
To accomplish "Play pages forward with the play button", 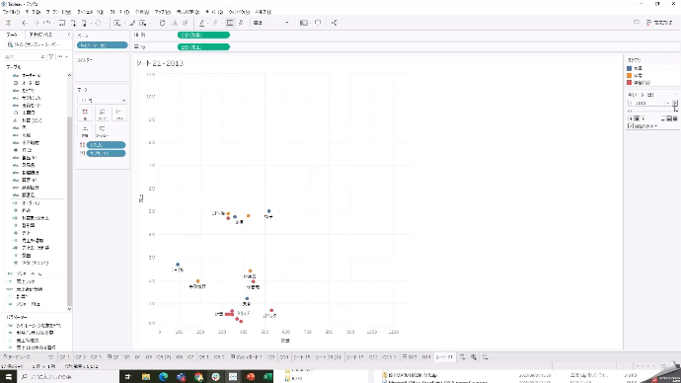I will click(643, 118).
